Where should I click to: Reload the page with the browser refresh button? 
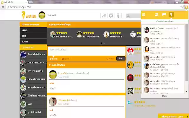click(3, 7)
